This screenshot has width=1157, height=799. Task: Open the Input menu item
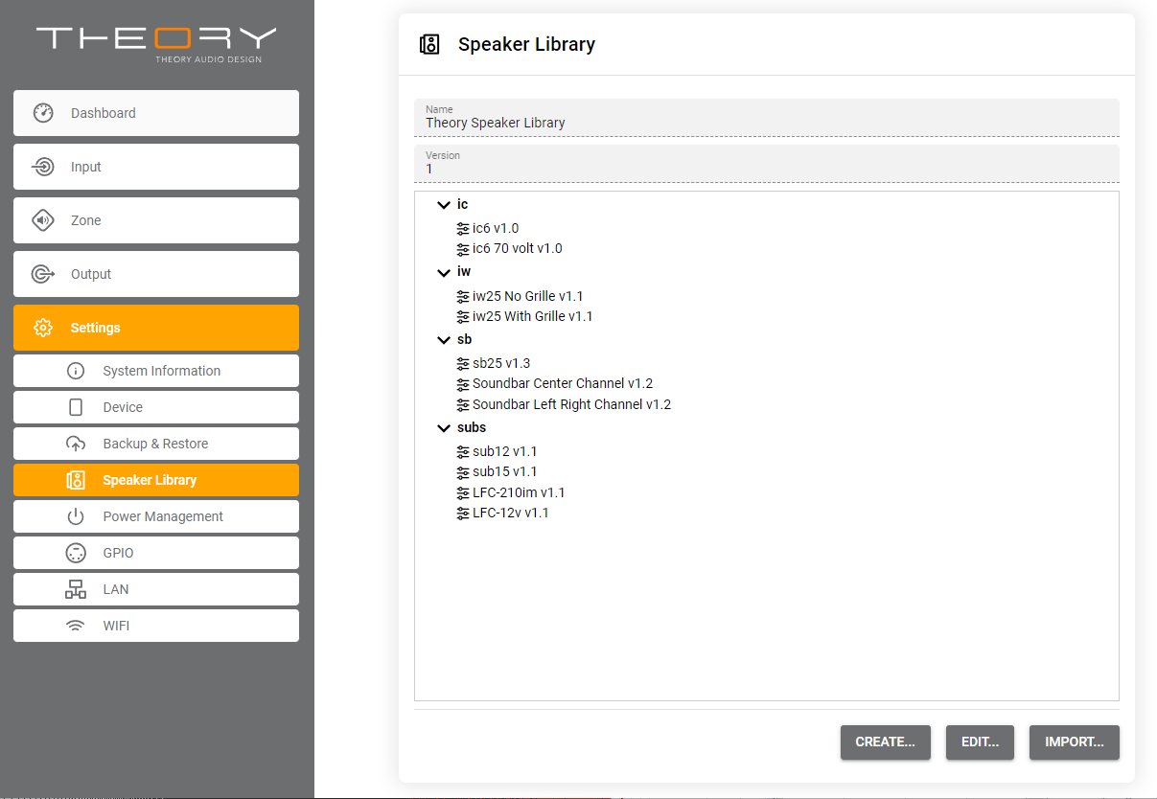(x=156, y=167)
